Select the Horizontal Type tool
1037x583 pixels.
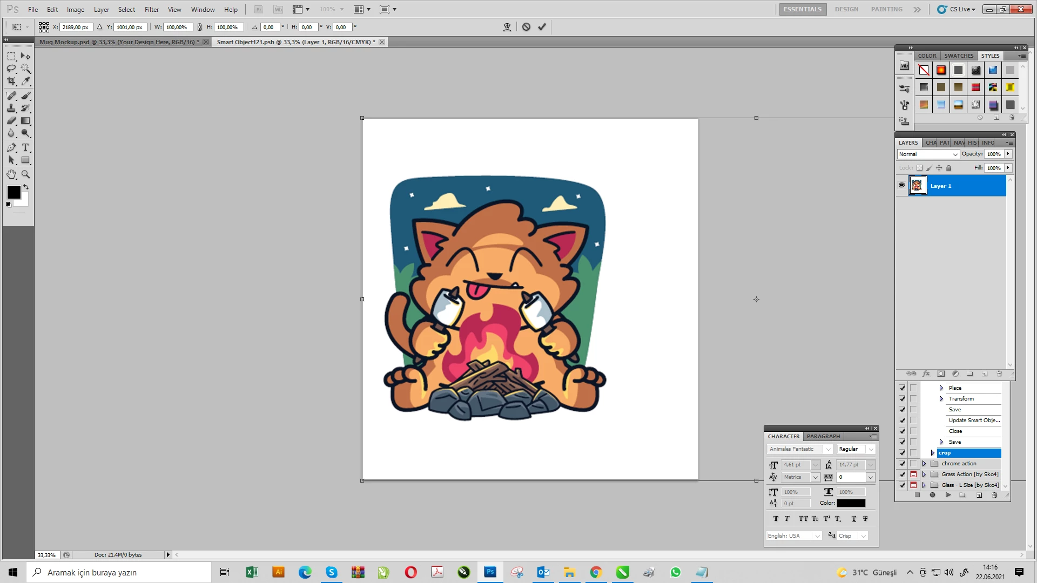[x=25, y=147]
